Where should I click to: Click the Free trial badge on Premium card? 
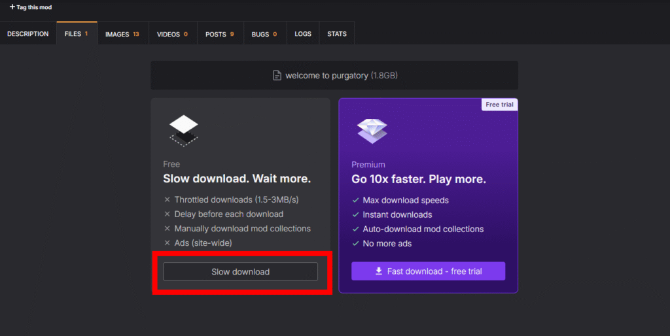pos(500,105)
